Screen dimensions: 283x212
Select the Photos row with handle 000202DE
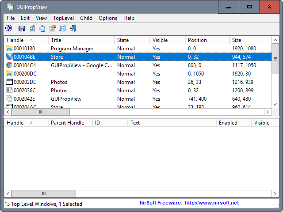tap(138, 82)
